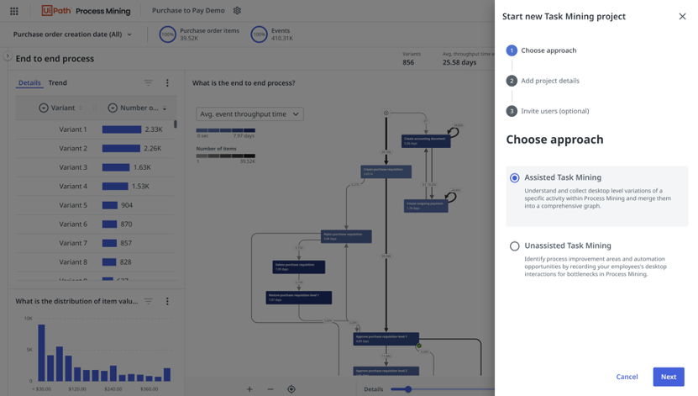Viewport: 698px width, 396px height.
Task: Click the 856 variants value
Action: coord(408,62)
